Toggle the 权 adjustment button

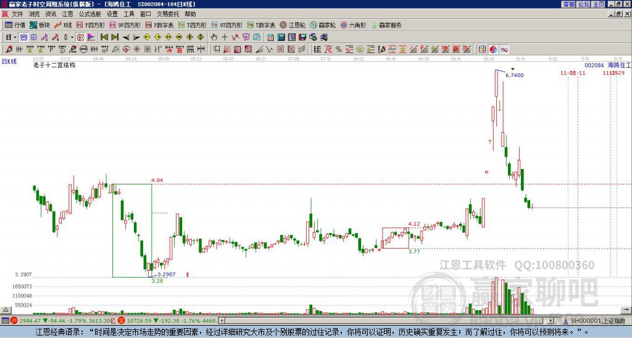click(x=80, y=38)
